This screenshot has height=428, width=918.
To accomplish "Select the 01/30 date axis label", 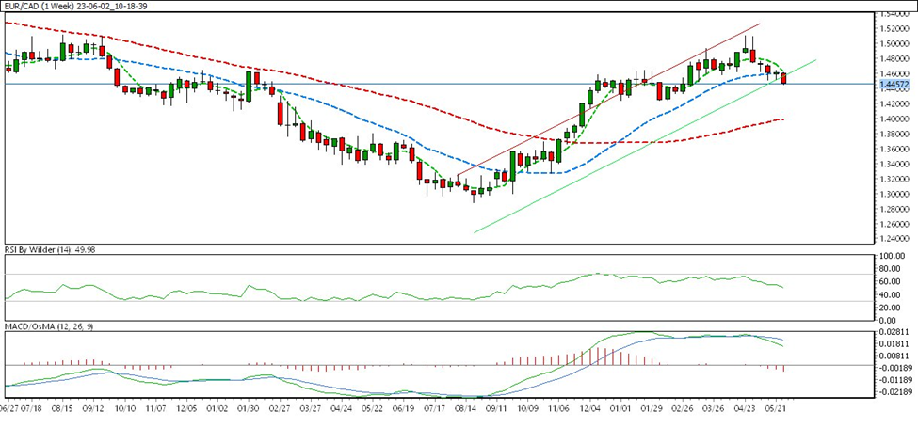I will [x=249, y=407].
